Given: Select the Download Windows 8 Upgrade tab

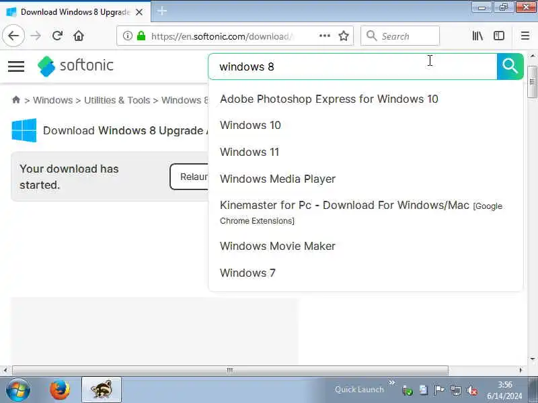Looking at the screenshot, I should click(75, 12).
